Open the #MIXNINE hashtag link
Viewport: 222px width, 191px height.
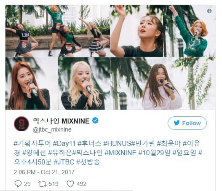pos(120,153)
